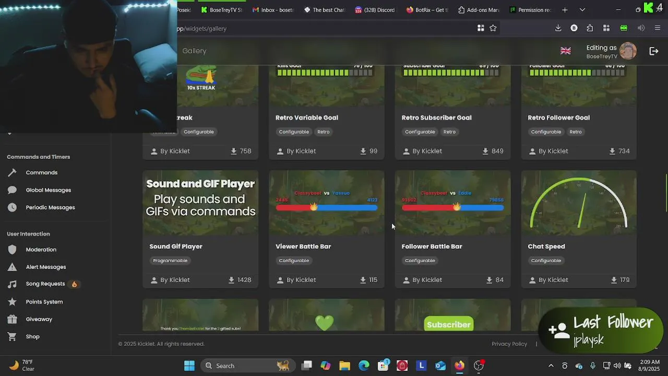Screen dimensions: 668x376
Task: Click the address bar URL field
Action: tap(324, 28)
